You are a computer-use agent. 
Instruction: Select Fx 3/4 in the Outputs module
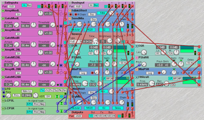tap(104, 116)
